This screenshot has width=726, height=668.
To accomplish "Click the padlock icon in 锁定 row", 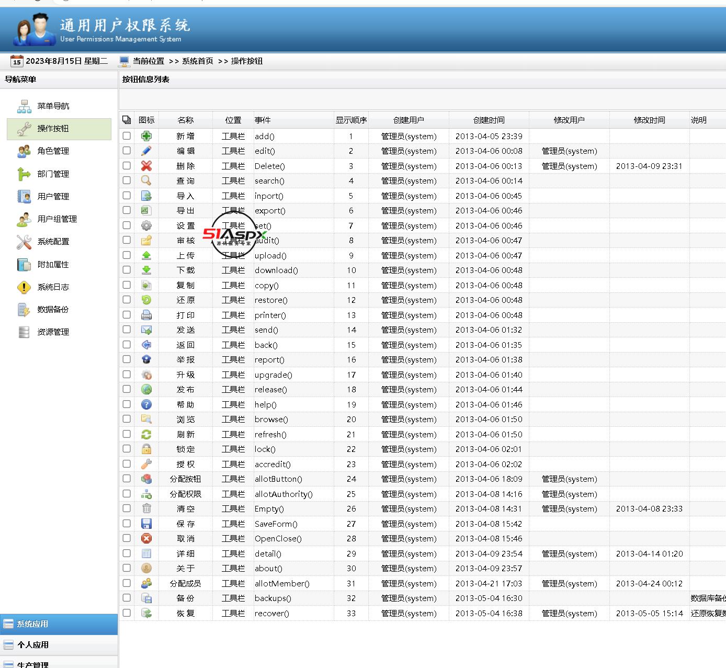I will tap(146, 449).
